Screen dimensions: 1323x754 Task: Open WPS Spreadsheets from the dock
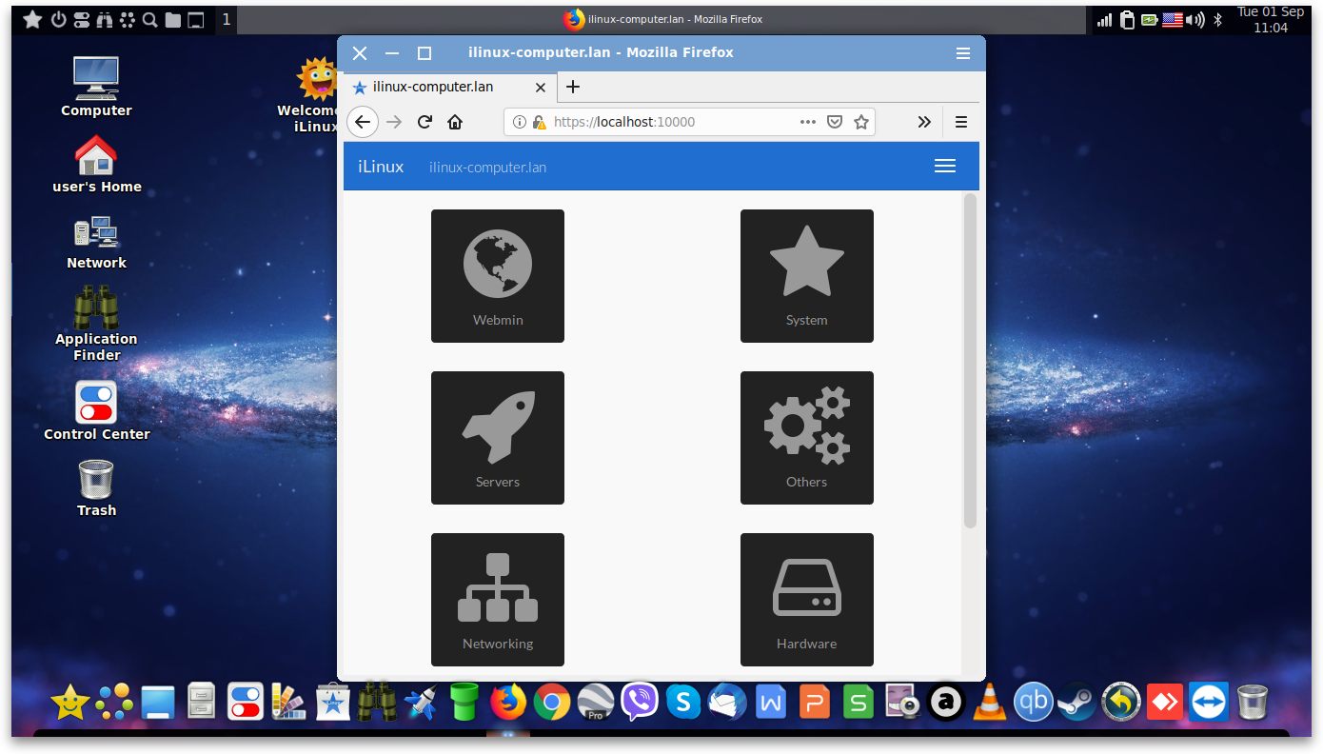(859, 703)
